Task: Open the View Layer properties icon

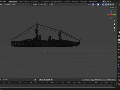Action: pos(119,46)
